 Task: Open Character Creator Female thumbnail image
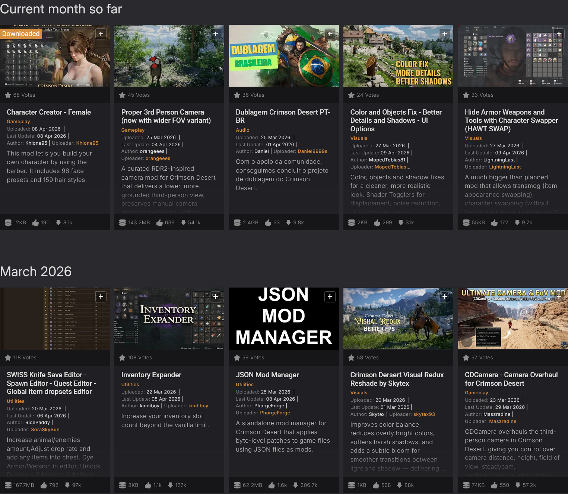coord(55,56)
